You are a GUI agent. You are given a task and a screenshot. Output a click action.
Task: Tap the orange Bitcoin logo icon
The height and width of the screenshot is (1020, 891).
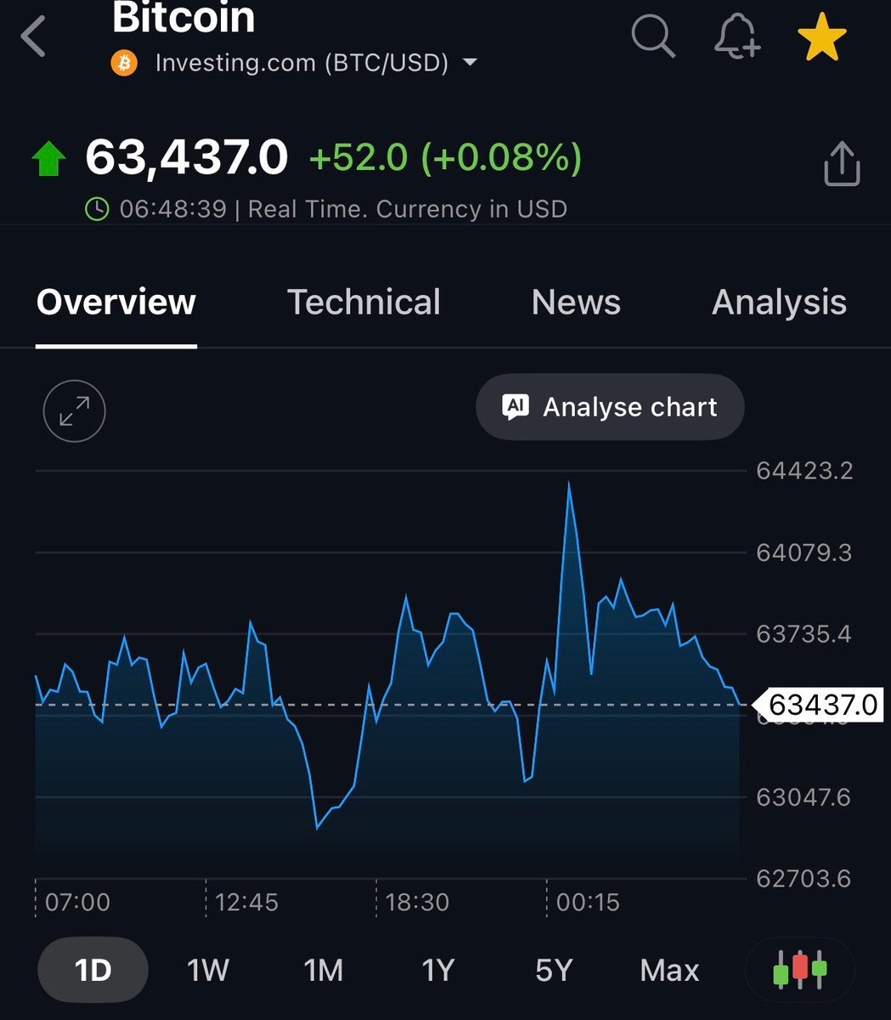124,64
